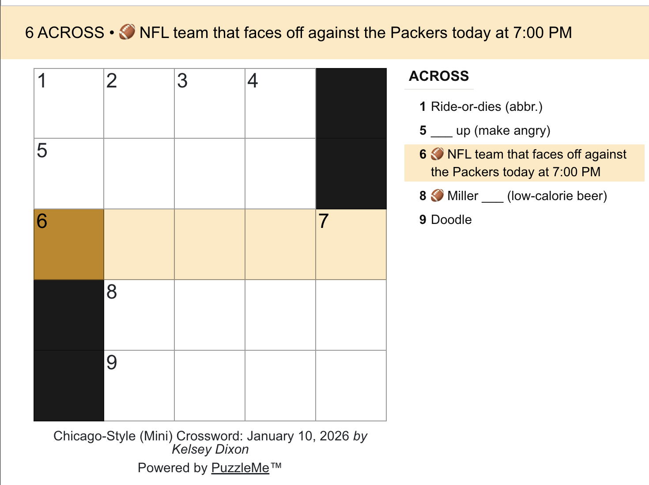Screen dimensions: 649x485
Task: Select grid cell numbered 5
Action: pos(69,174)
